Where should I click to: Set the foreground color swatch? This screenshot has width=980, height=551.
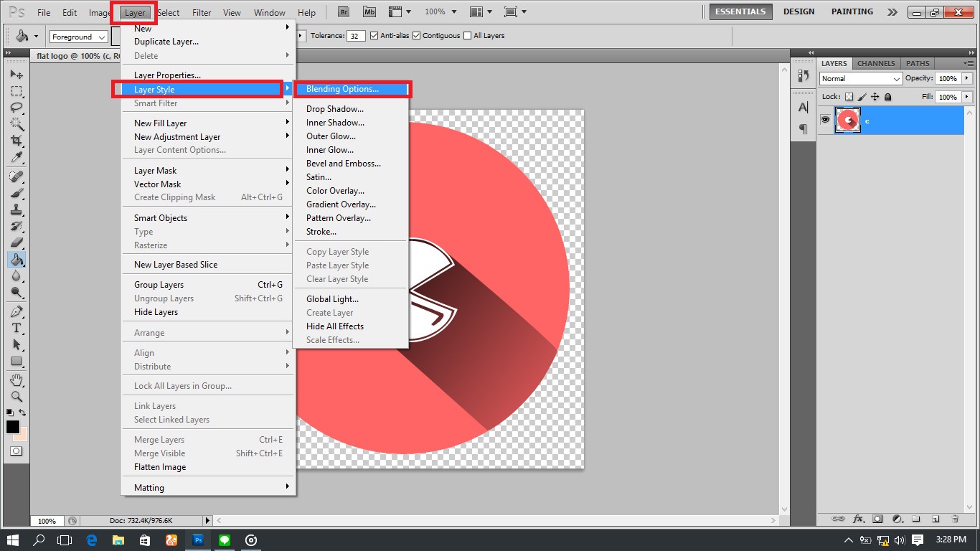pyautogui.click(x=13, y=427)
